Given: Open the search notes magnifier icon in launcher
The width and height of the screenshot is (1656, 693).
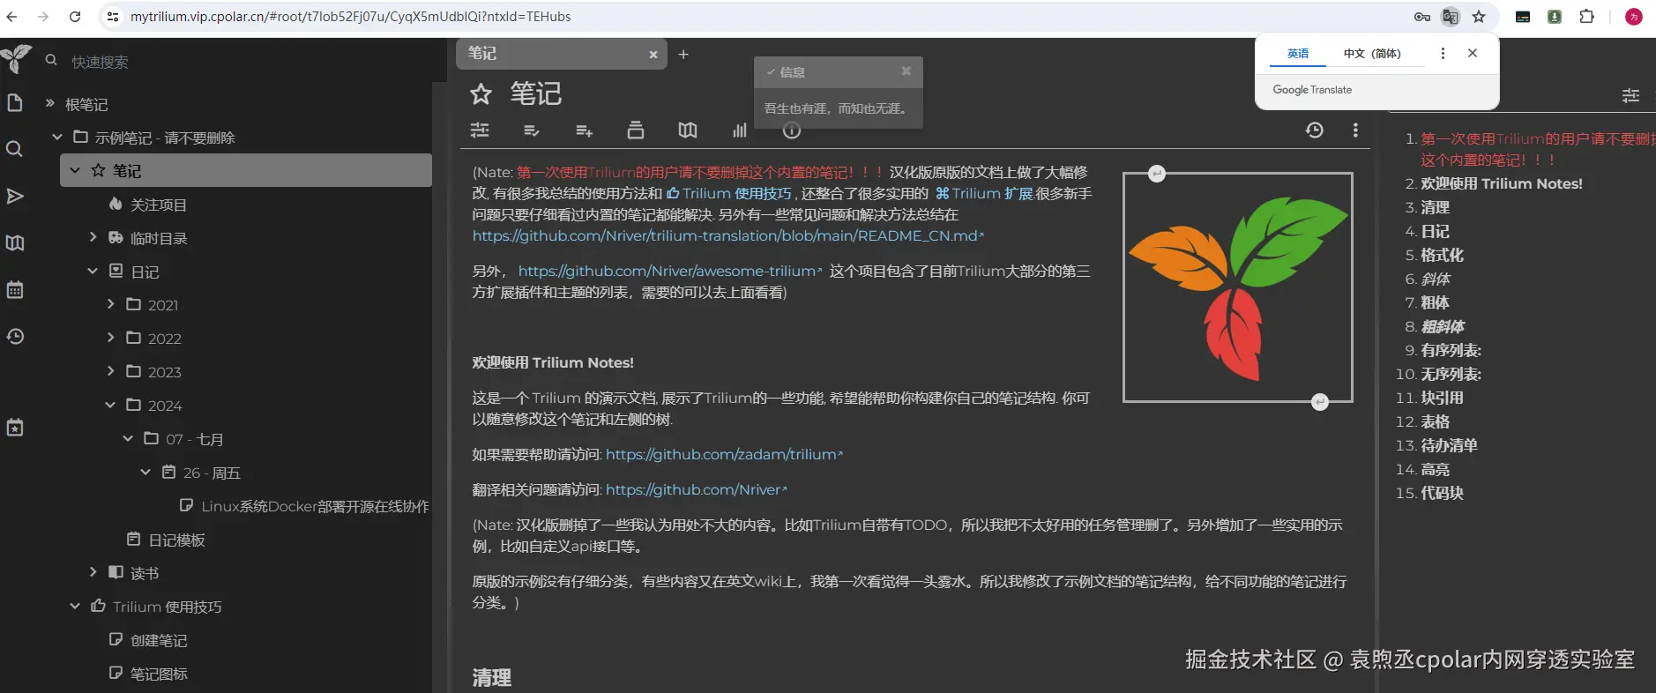Looking at the screenshot, I should [15, 149].
